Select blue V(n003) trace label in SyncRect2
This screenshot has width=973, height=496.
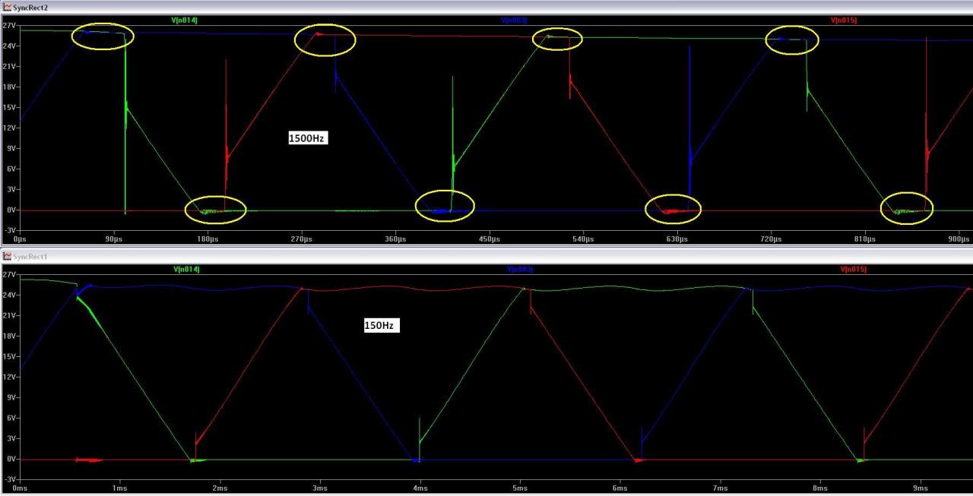pyautogui.click(x=514, y=20)
